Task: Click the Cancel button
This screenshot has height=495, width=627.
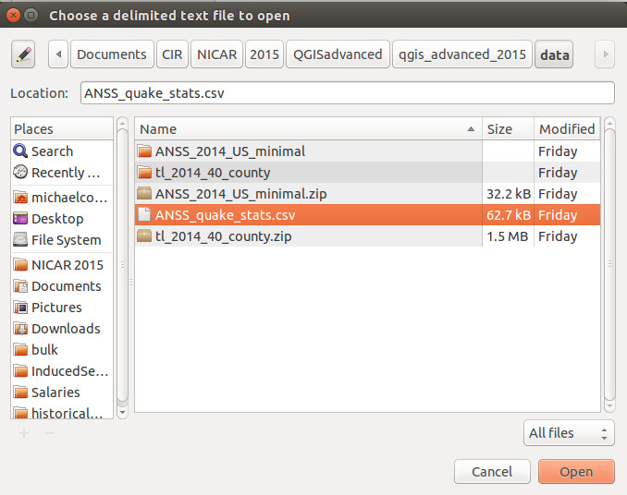Action: pos(492,472)
